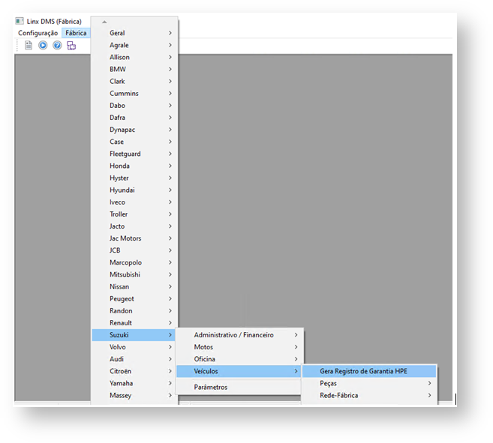This screenshot has width=493, height=443.
Task: Open the Oficina submenu
Action: [238, 359]
